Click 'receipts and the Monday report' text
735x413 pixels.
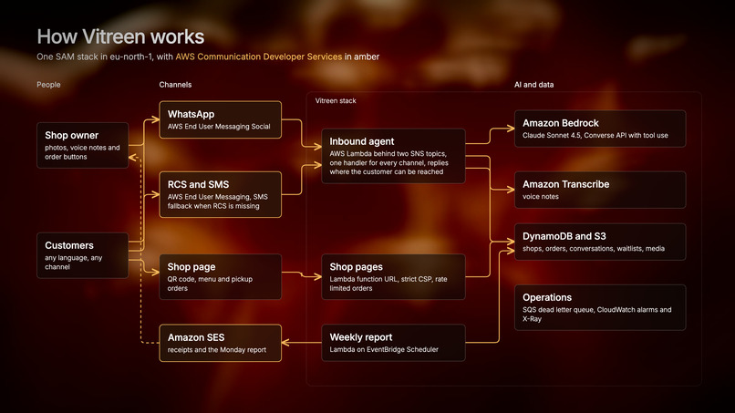tap(216, 350)
